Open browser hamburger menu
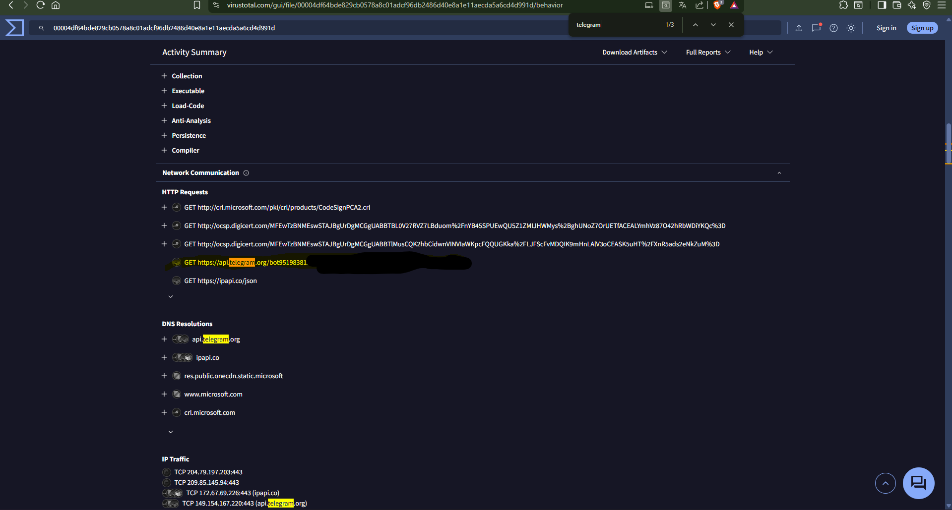This screenshot has width=952, height=510. [942, 5]
